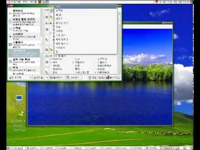Select the 비정상 종료 관리자 (crashhandler) plugin

24,22
